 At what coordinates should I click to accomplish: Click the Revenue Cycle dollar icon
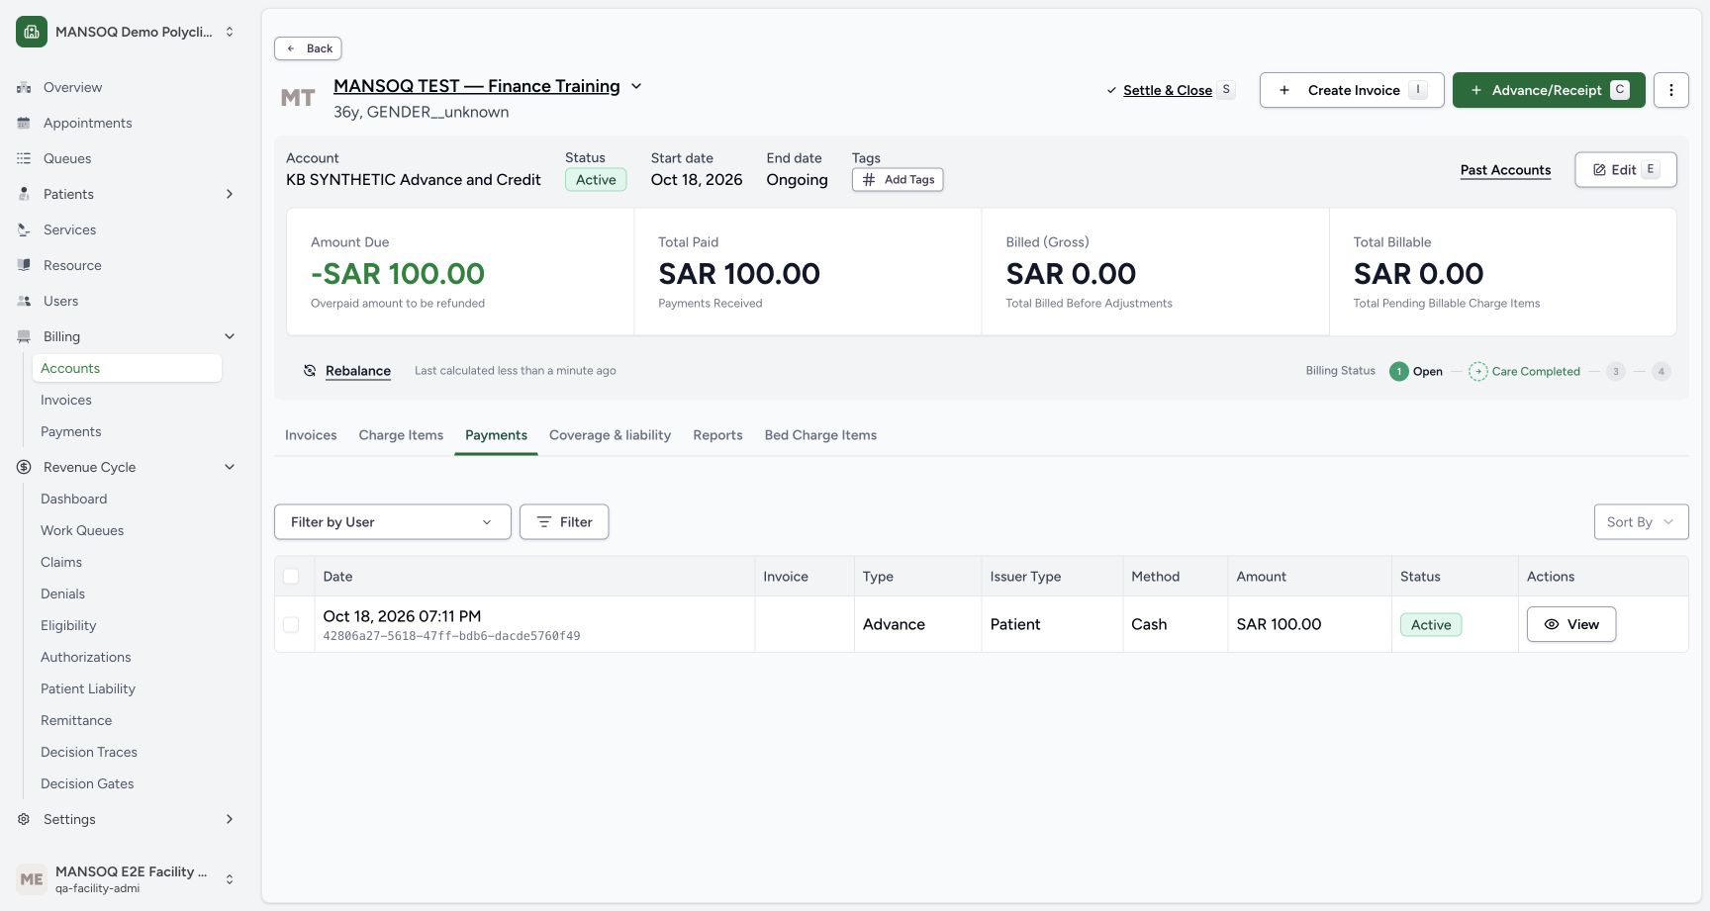[24, 467]
